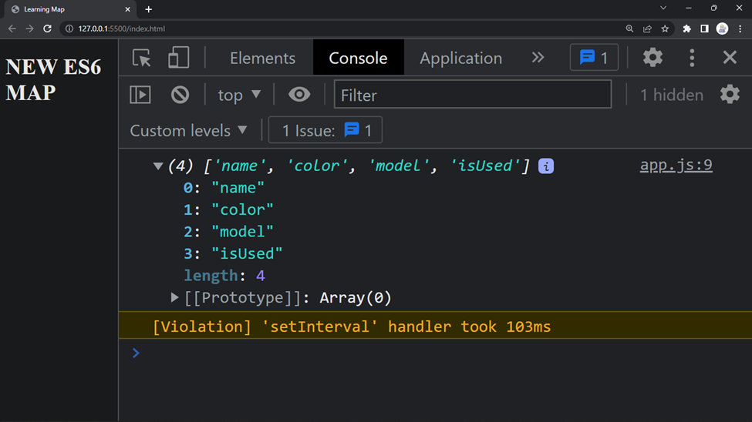Select the 3: "isUsed" array entry
The width and height of the screenshot is (752, 422).
[233, 254]
